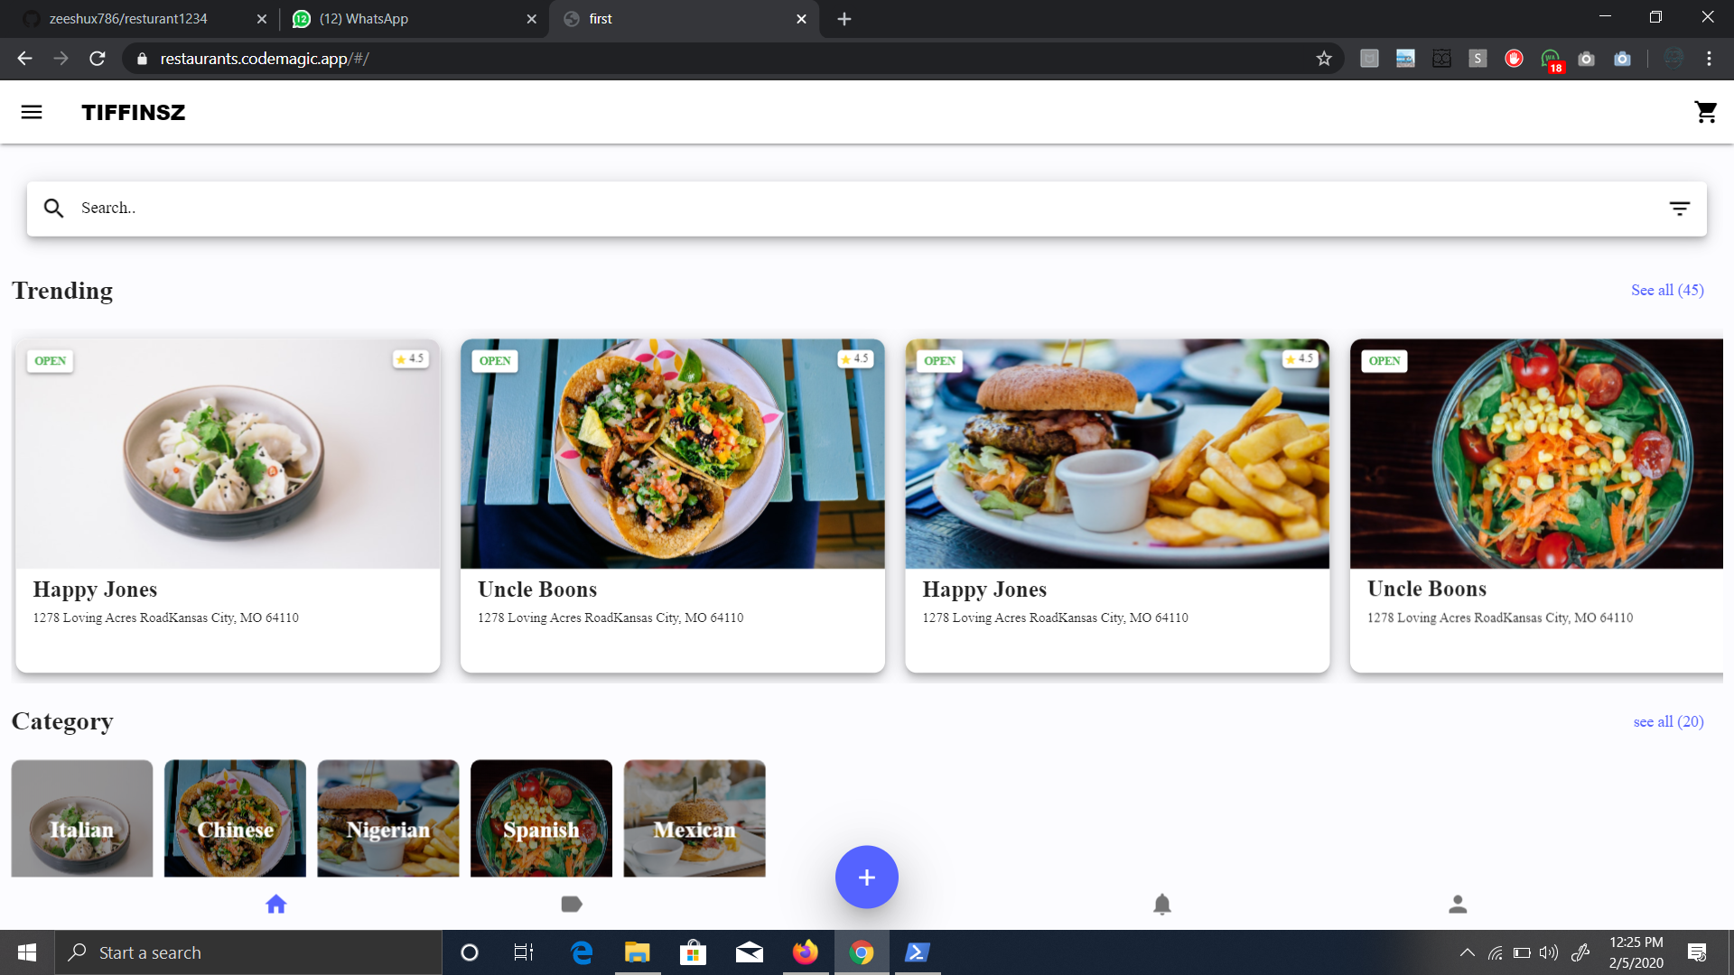
Task: Select the Mexican category
Action: point(695,818)
